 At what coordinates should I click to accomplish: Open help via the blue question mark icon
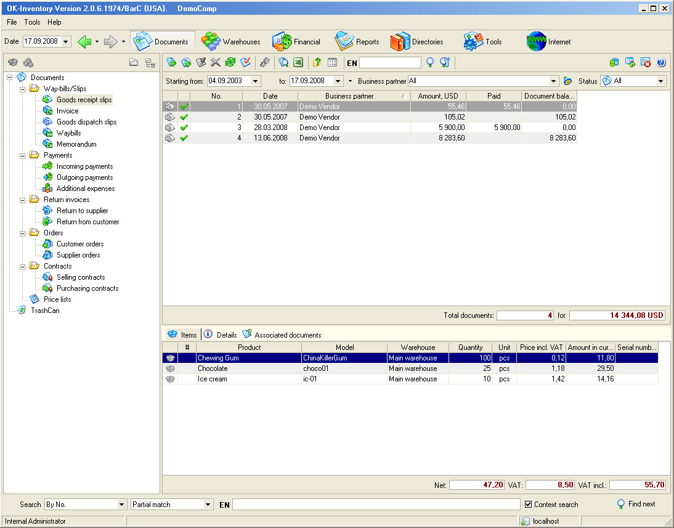(x=661, y=62)
